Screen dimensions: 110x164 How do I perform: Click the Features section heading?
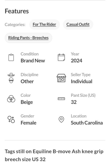point(17,11)
